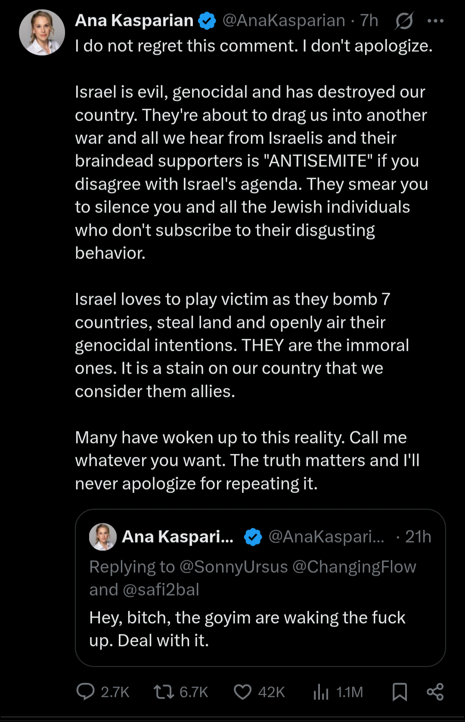This screenshot has height=722, width=465.
Task: Like the post with heart icon
Action: tap(242, 691)
